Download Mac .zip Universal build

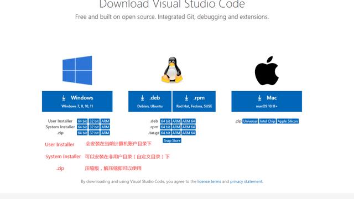pos(250,121)
